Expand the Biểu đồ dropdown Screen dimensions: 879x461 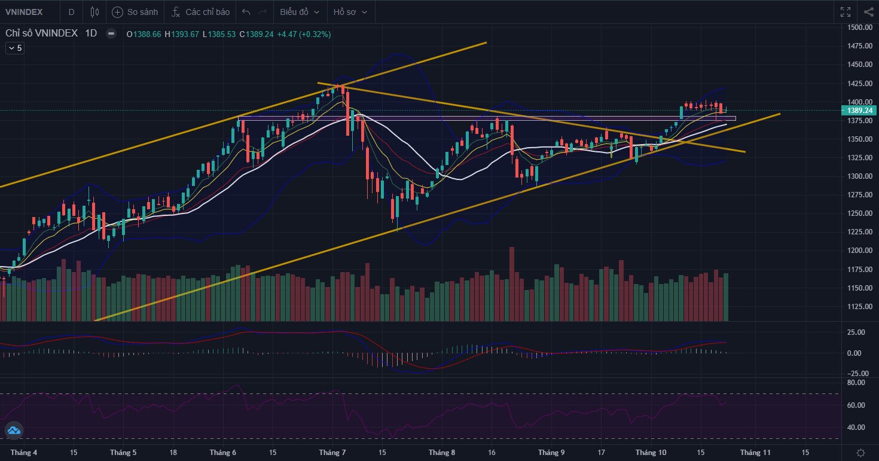point(300,12)
